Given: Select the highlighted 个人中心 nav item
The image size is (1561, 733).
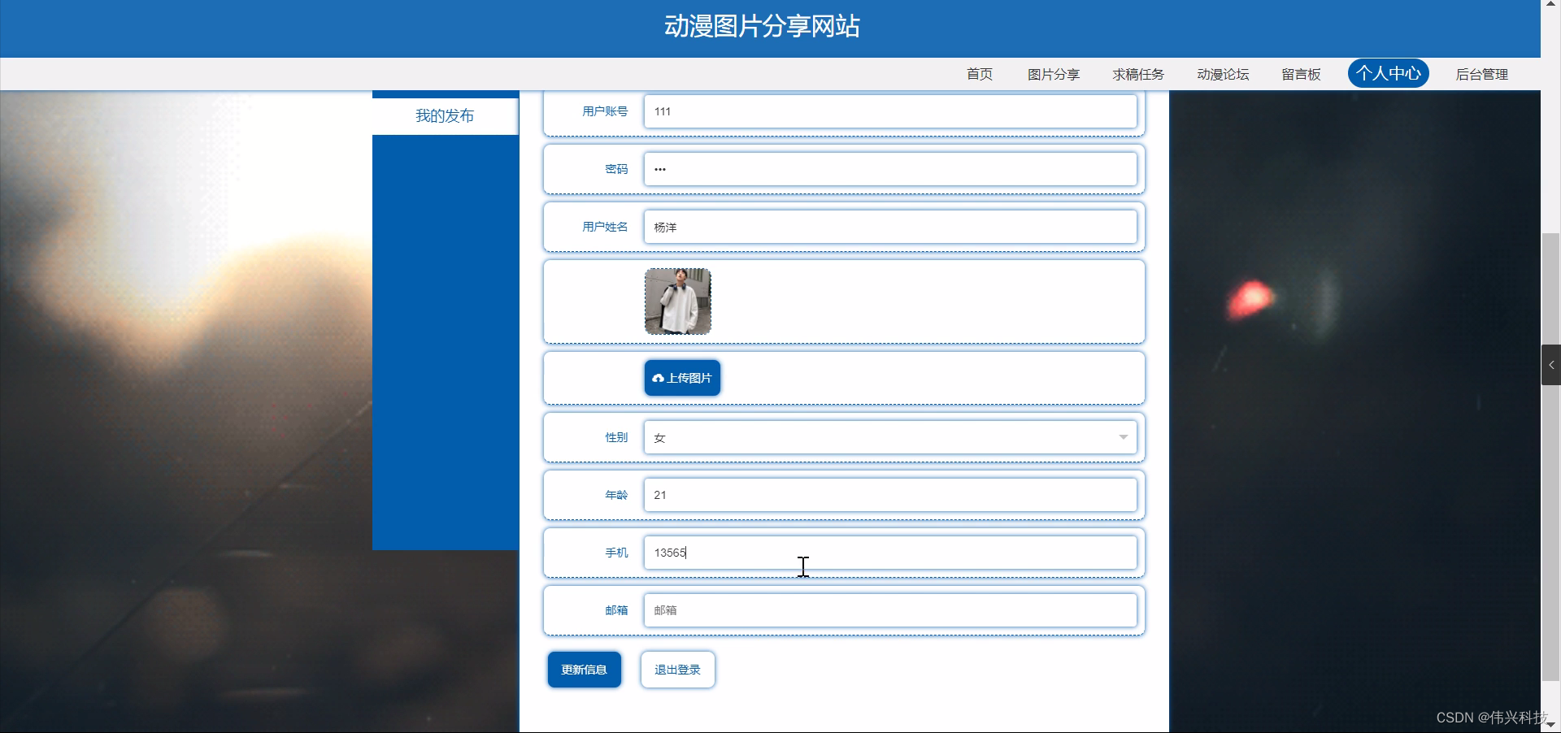Looking at the screenshot, I should point(1388,73).
